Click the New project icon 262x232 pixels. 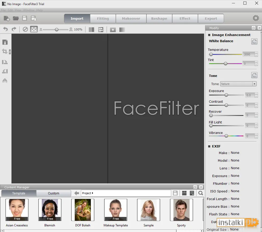pyautogui.click(x=7, y=18)
